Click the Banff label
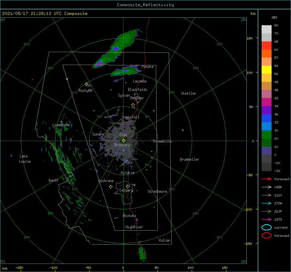The width and height of the screenshot is (291, 272). tap(53, 180)
